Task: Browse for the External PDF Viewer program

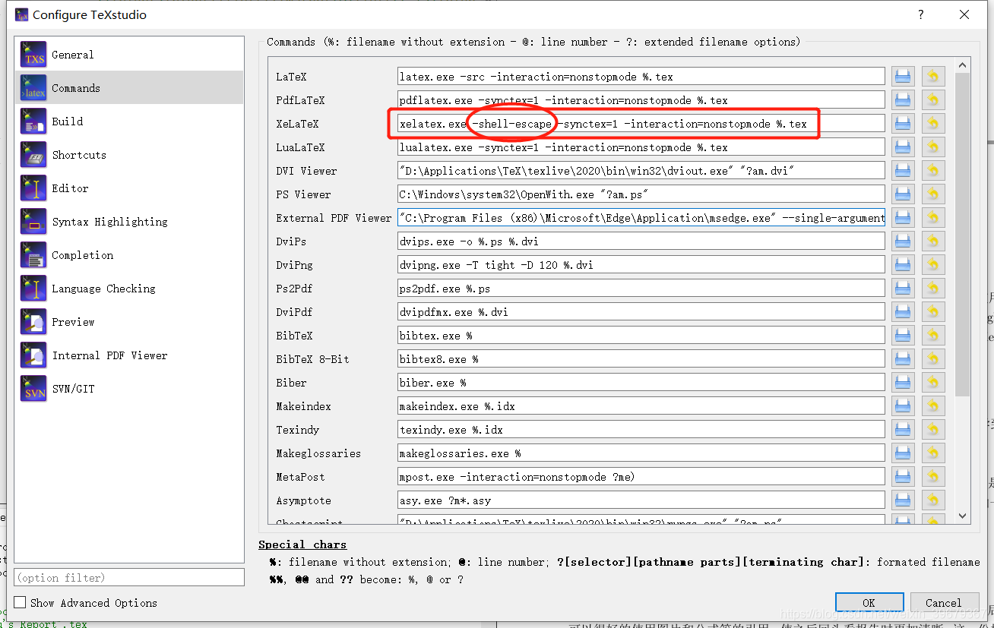Action: tap(902, 217)
